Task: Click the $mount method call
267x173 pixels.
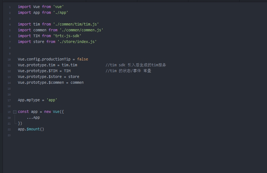Action: coord(35,129)
